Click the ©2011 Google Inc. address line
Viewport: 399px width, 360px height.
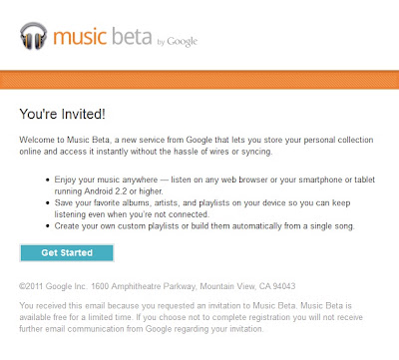(x=158, y=286)
